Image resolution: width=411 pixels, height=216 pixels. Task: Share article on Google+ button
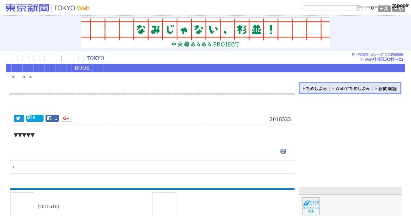pyautogui.click(x=66, y=118)
